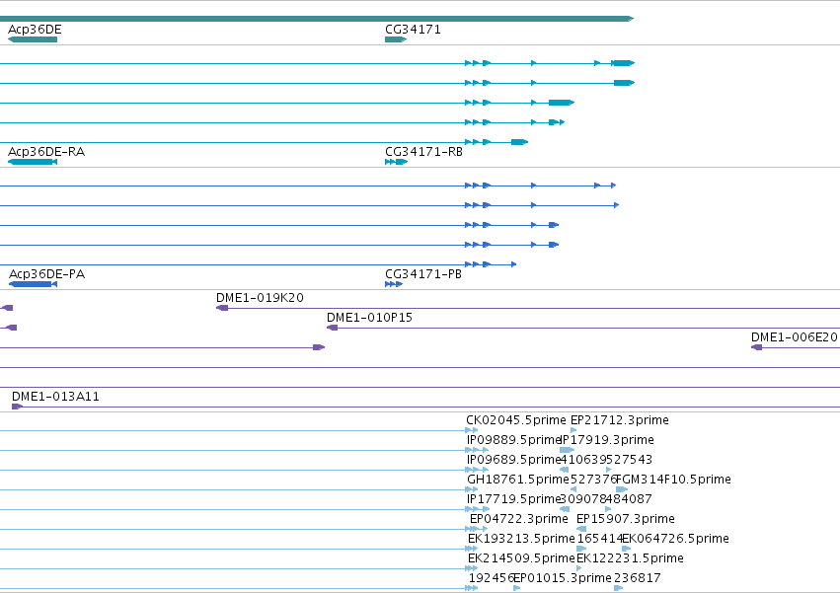Click the EP01015.3prime EST arrow glyph
Screen dimensions: 840x593
tap(516, 588)
